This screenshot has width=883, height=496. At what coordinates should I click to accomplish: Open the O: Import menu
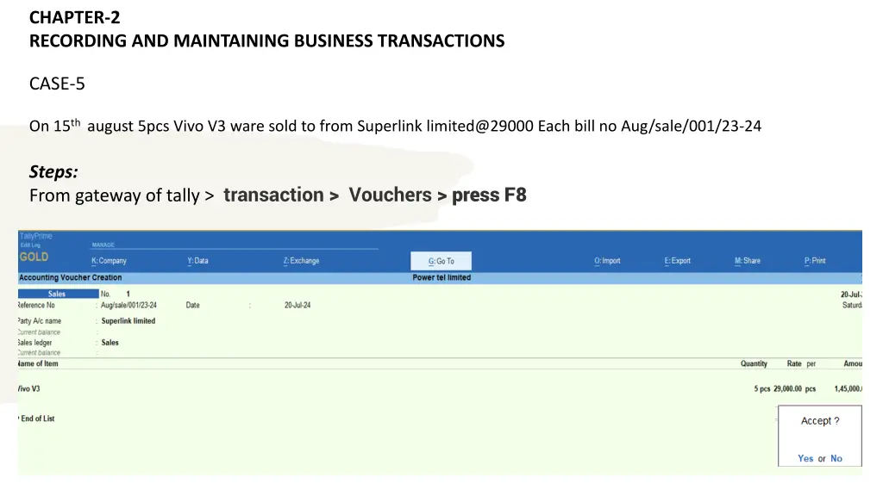(x=607, y=261)
